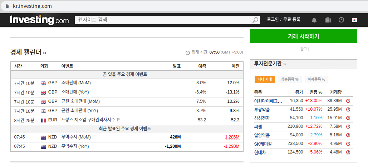Open the 프랑스 제조업 구매관리자지수 event

(x=88, y=120)
